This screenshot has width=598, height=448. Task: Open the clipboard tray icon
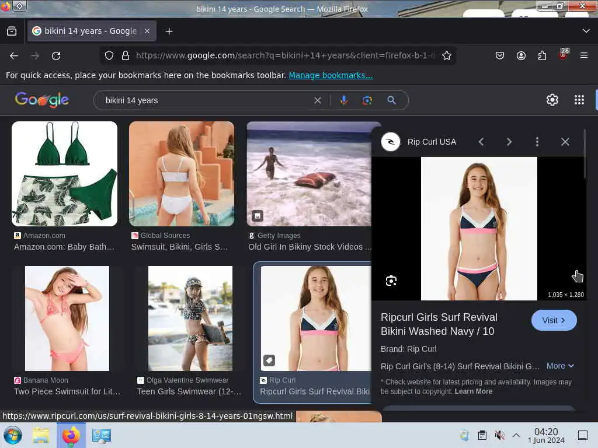pos(482,435)
